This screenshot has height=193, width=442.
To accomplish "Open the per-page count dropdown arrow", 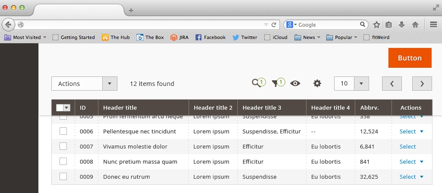I will [x=361, y=84].
